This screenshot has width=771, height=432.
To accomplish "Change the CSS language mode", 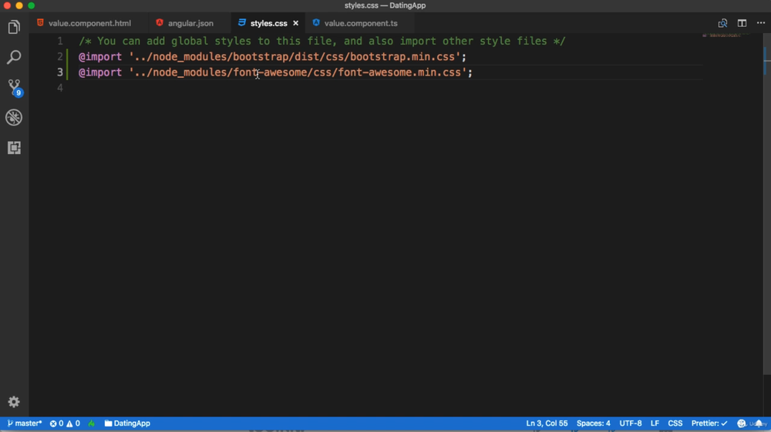I will pyautogui.click(x=675, y=424).
